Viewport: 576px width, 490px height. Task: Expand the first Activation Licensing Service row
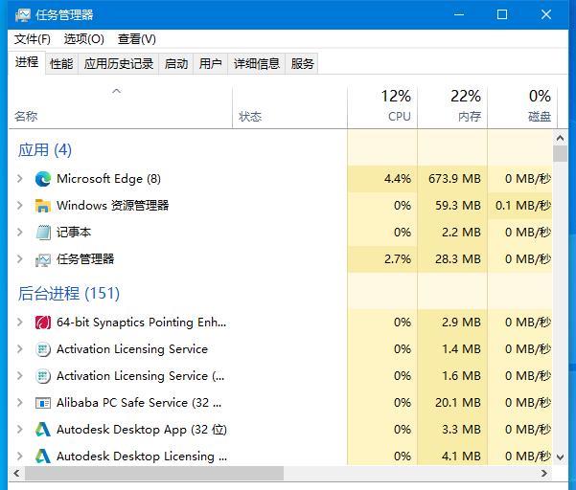pos(20,349)
